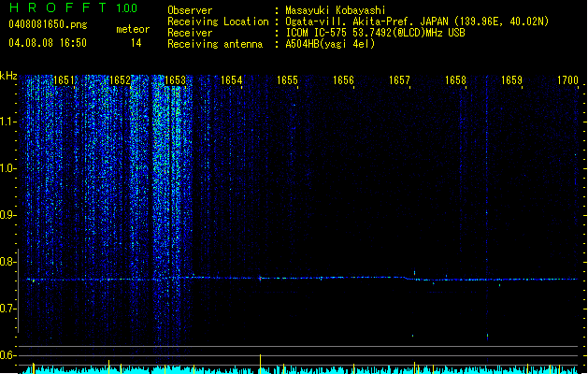
Task: Click the meteor count 14
Action: (x=136, y=43)
